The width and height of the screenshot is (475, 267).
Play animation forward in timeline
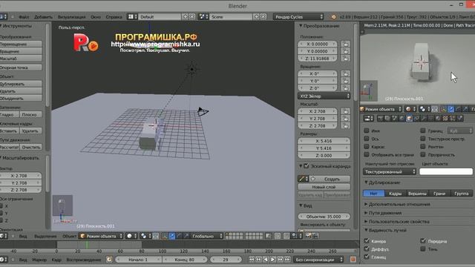273,260
